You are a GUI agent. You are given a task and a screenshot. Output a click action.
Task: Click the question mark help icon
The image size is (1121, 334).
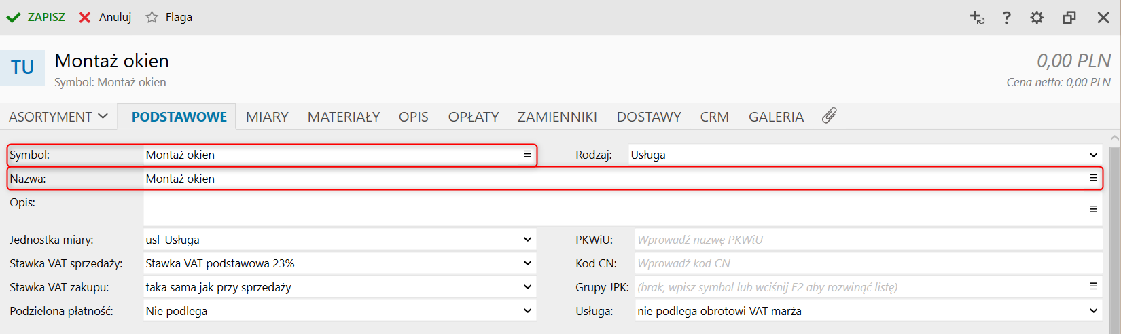1006,18
